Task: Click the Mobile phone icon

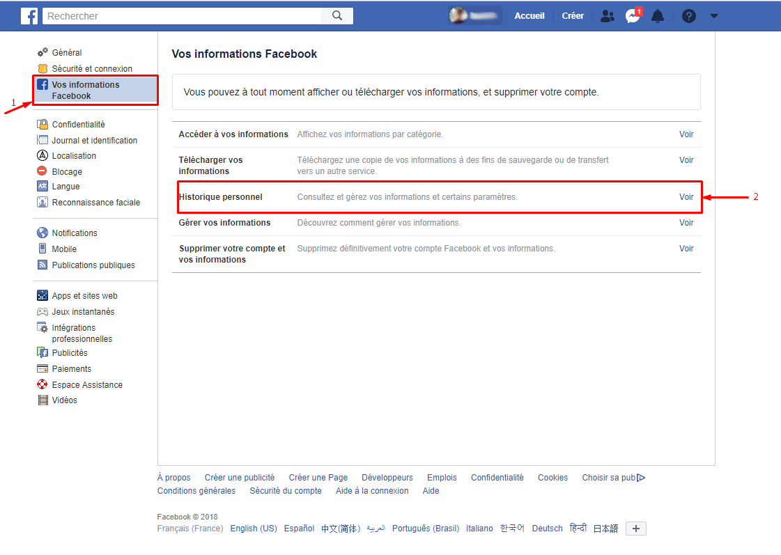Action: [42, 249]
